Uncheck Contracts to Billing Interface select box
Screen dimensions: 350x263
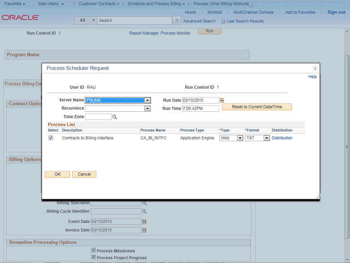[x=51, y=138]
